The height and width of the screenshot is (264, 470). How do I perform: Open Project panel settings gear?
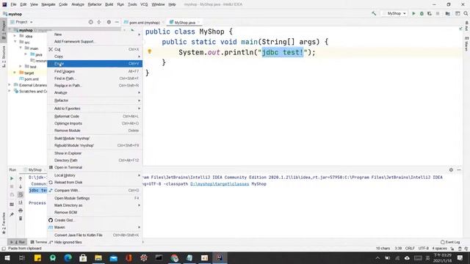coord(109,22)
